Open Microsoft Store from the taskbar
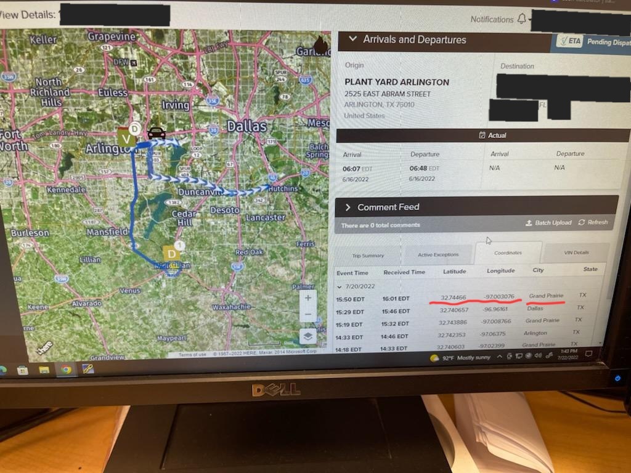This screenshot has width=631, height=473. (x=23, y=370)
